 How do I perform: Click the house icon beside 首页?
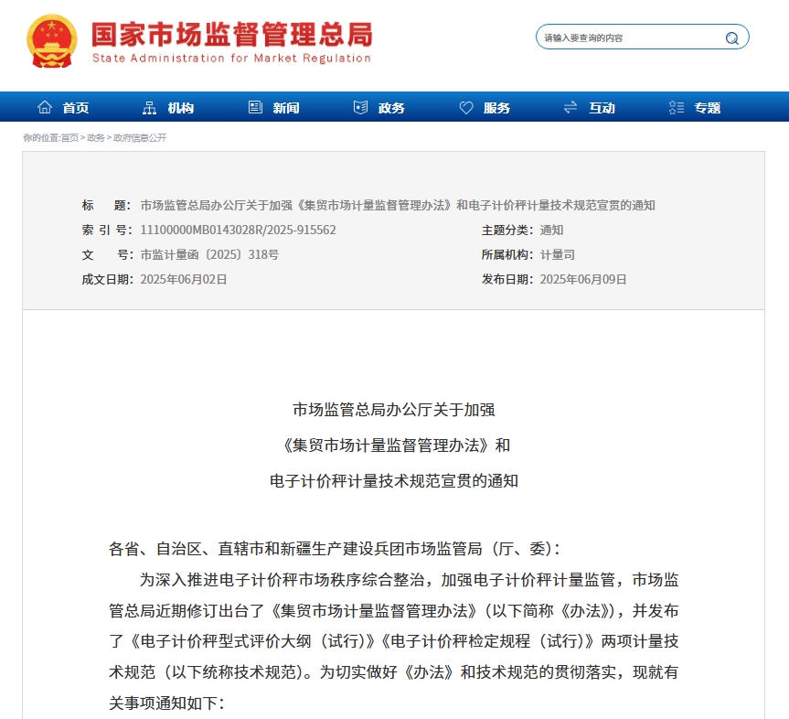click(45, 108)
